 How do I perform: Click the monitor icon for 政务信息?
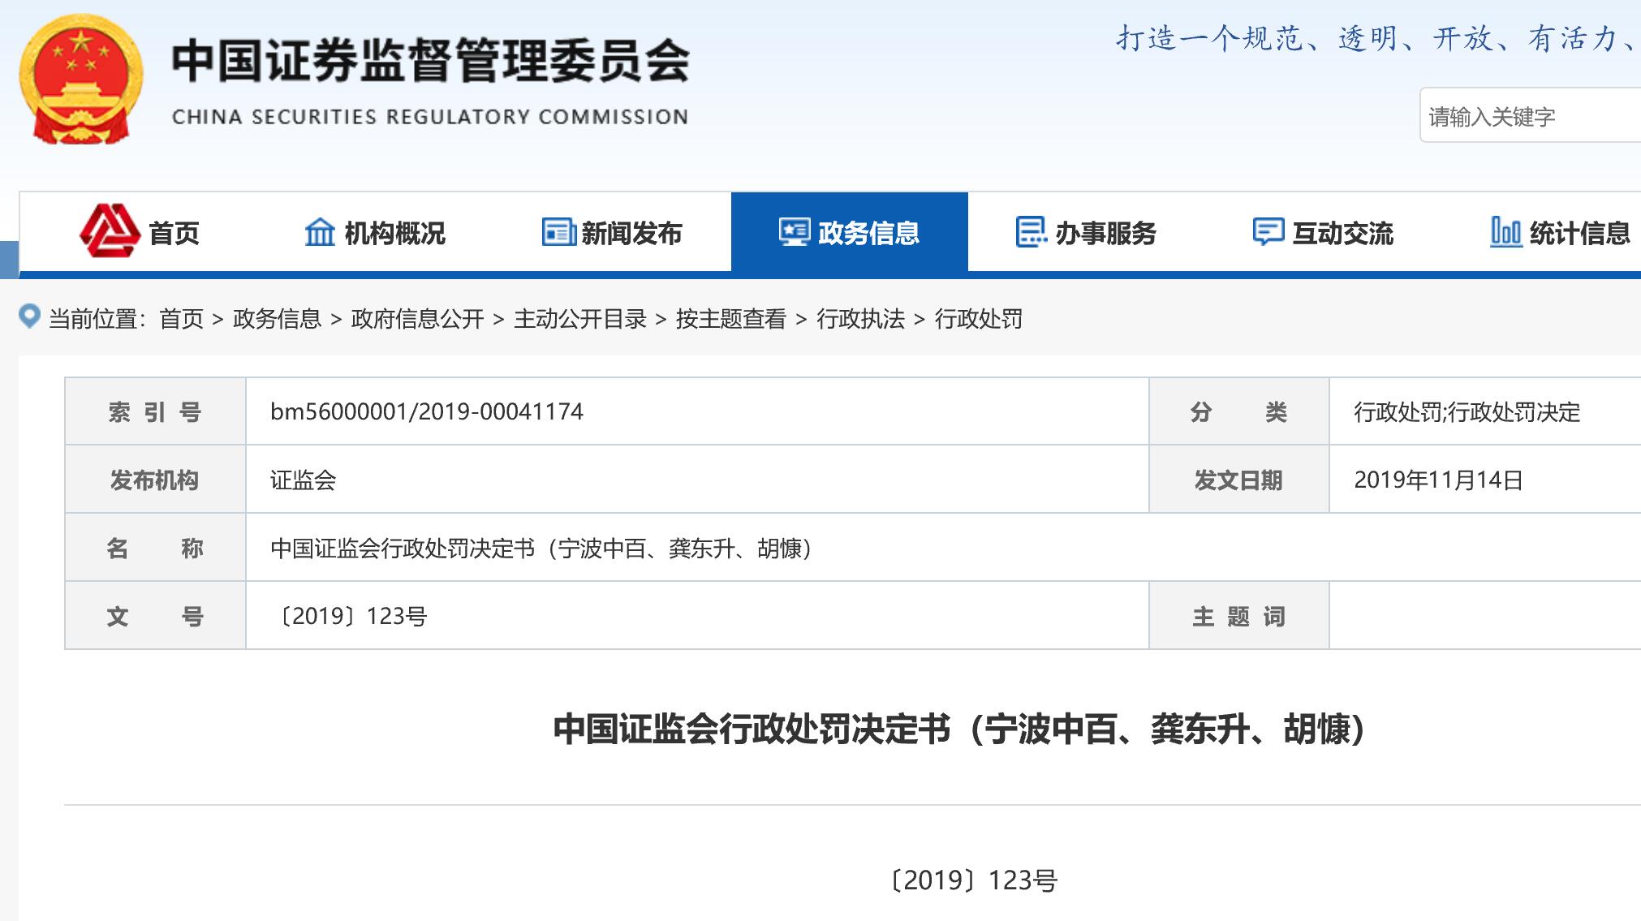795,233
